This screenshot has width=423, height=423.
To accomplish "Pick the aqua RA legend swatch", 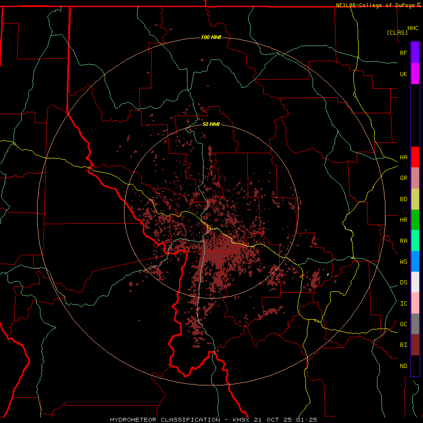I will 415,241.
